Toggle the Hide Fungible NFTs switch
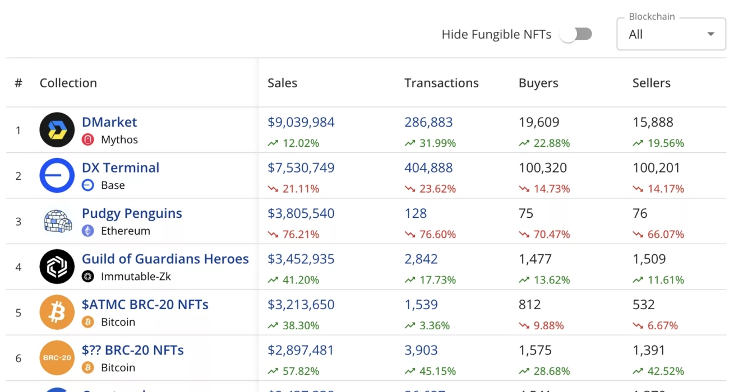Viewport: 729px width, 392px height. pyautogui.click(x=576, y=34)
